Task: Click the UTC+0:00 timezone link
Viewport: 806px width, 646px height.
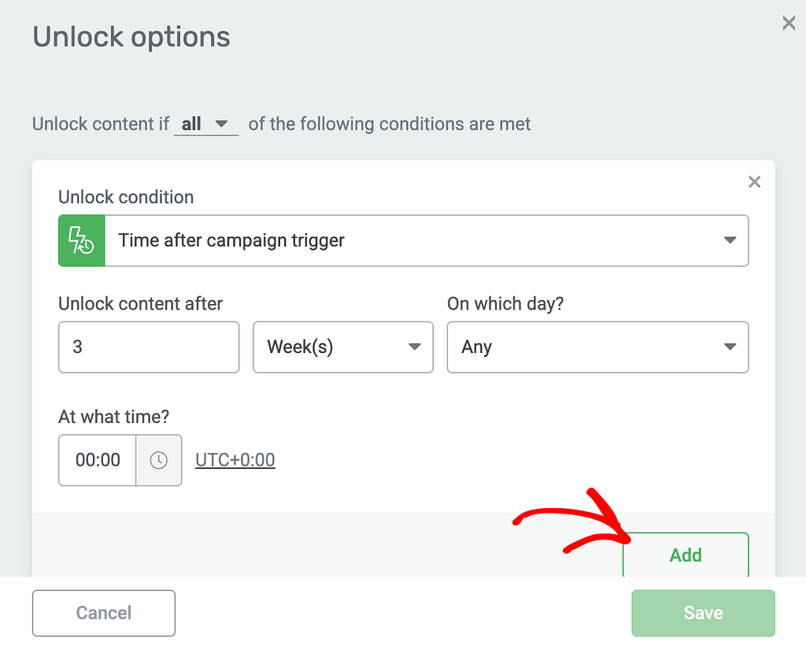Action: point(235,460)
